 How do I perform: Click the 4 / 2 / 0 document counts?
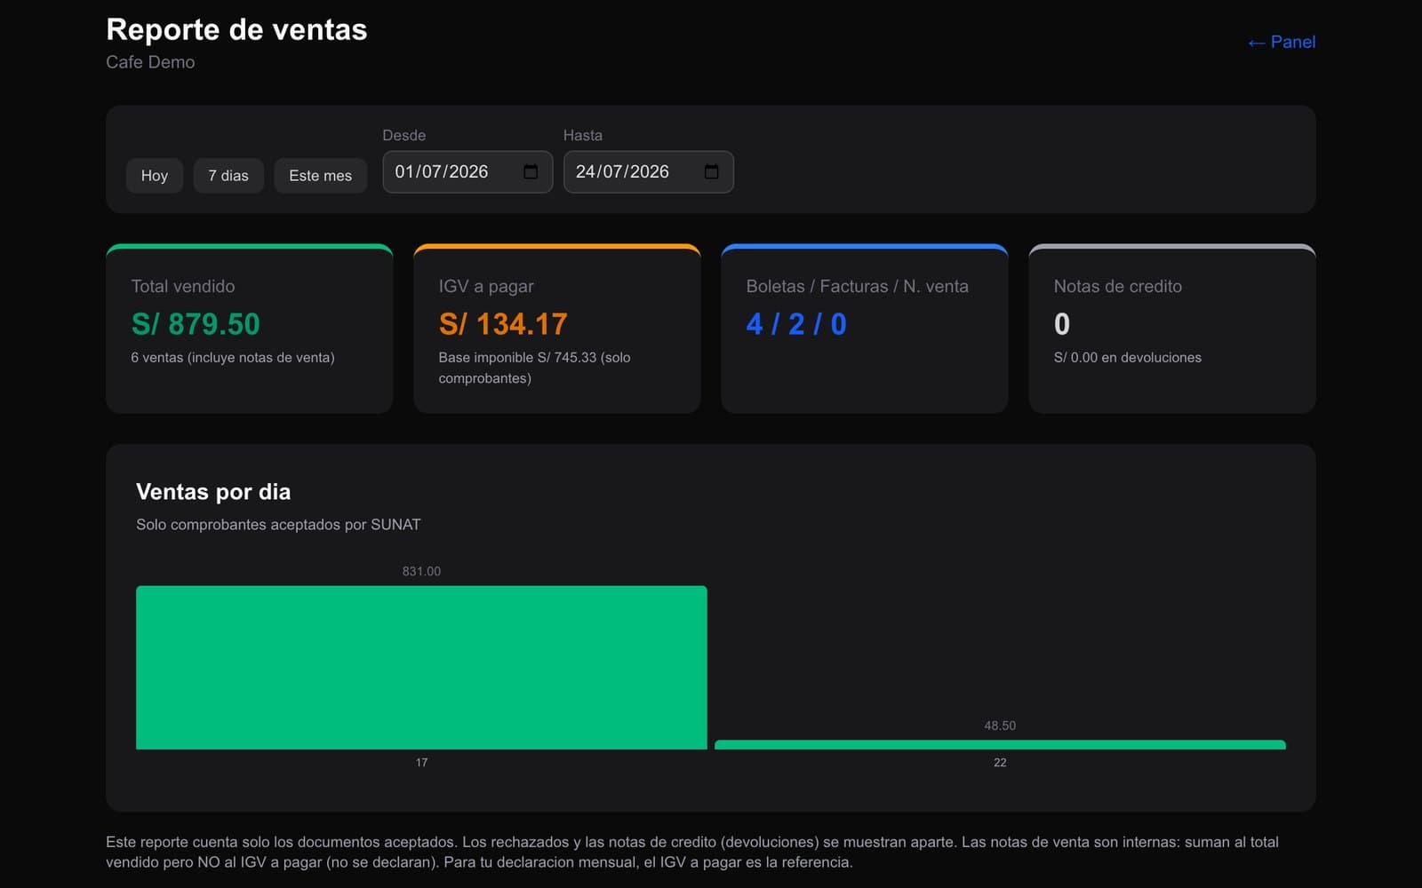point(796,324)
